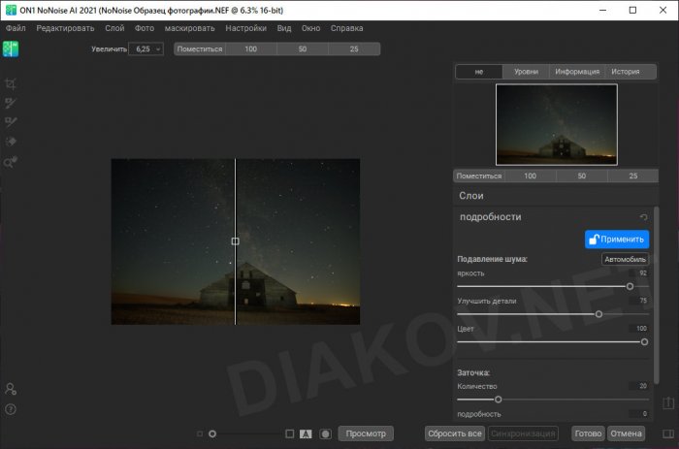Click the blue Применить button

tap(616, 239)
